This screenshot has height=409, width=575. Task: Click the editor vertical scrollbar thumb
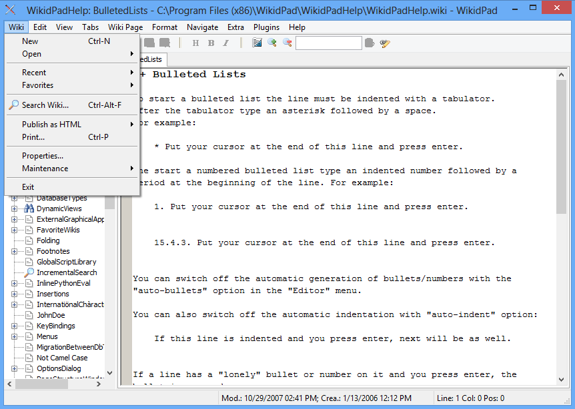561,147
